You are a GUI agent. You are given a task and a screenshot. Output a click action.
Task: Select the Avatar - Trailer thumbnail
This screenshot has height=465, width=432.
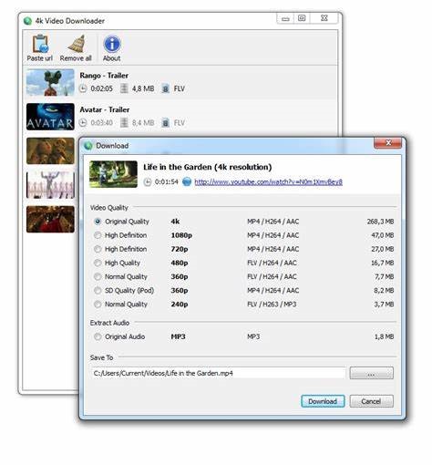pyautogui.click(x=50, y=117)
